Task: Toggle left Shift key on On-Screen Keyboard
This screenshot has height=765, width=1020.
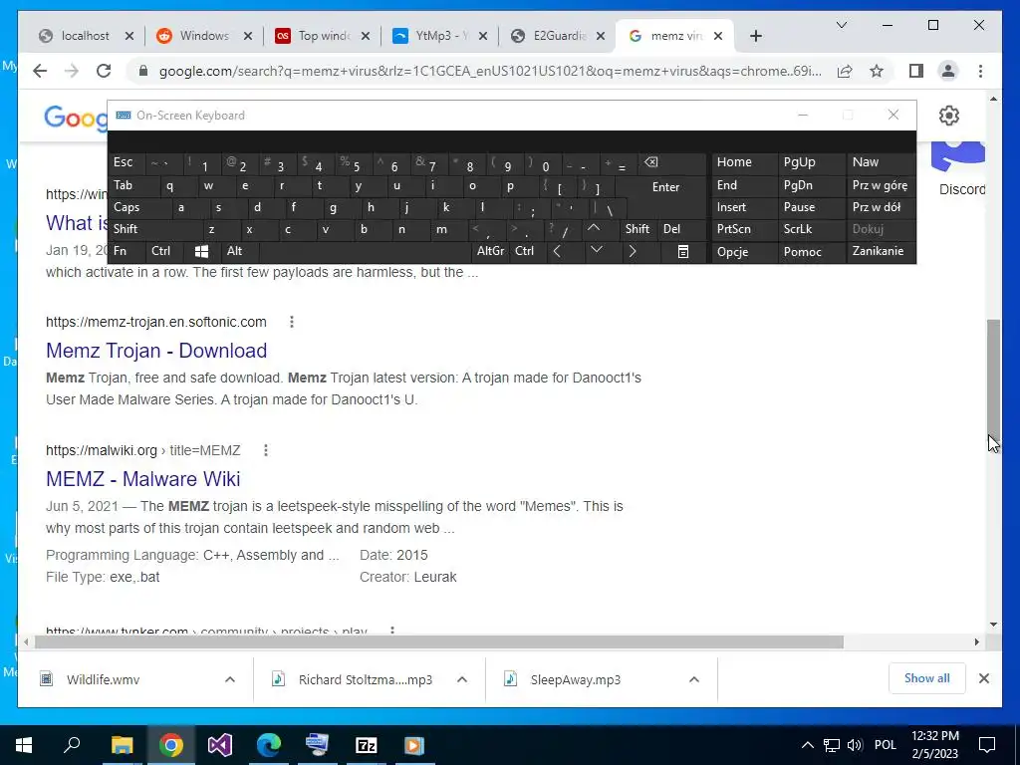Action: tap(152, 229)
